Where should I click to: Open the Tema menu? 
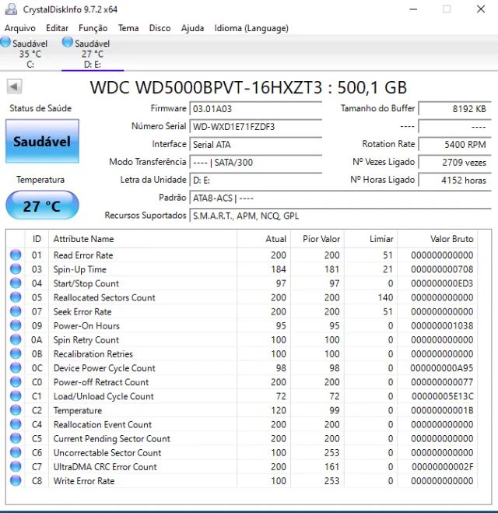[x=128, y=28]
